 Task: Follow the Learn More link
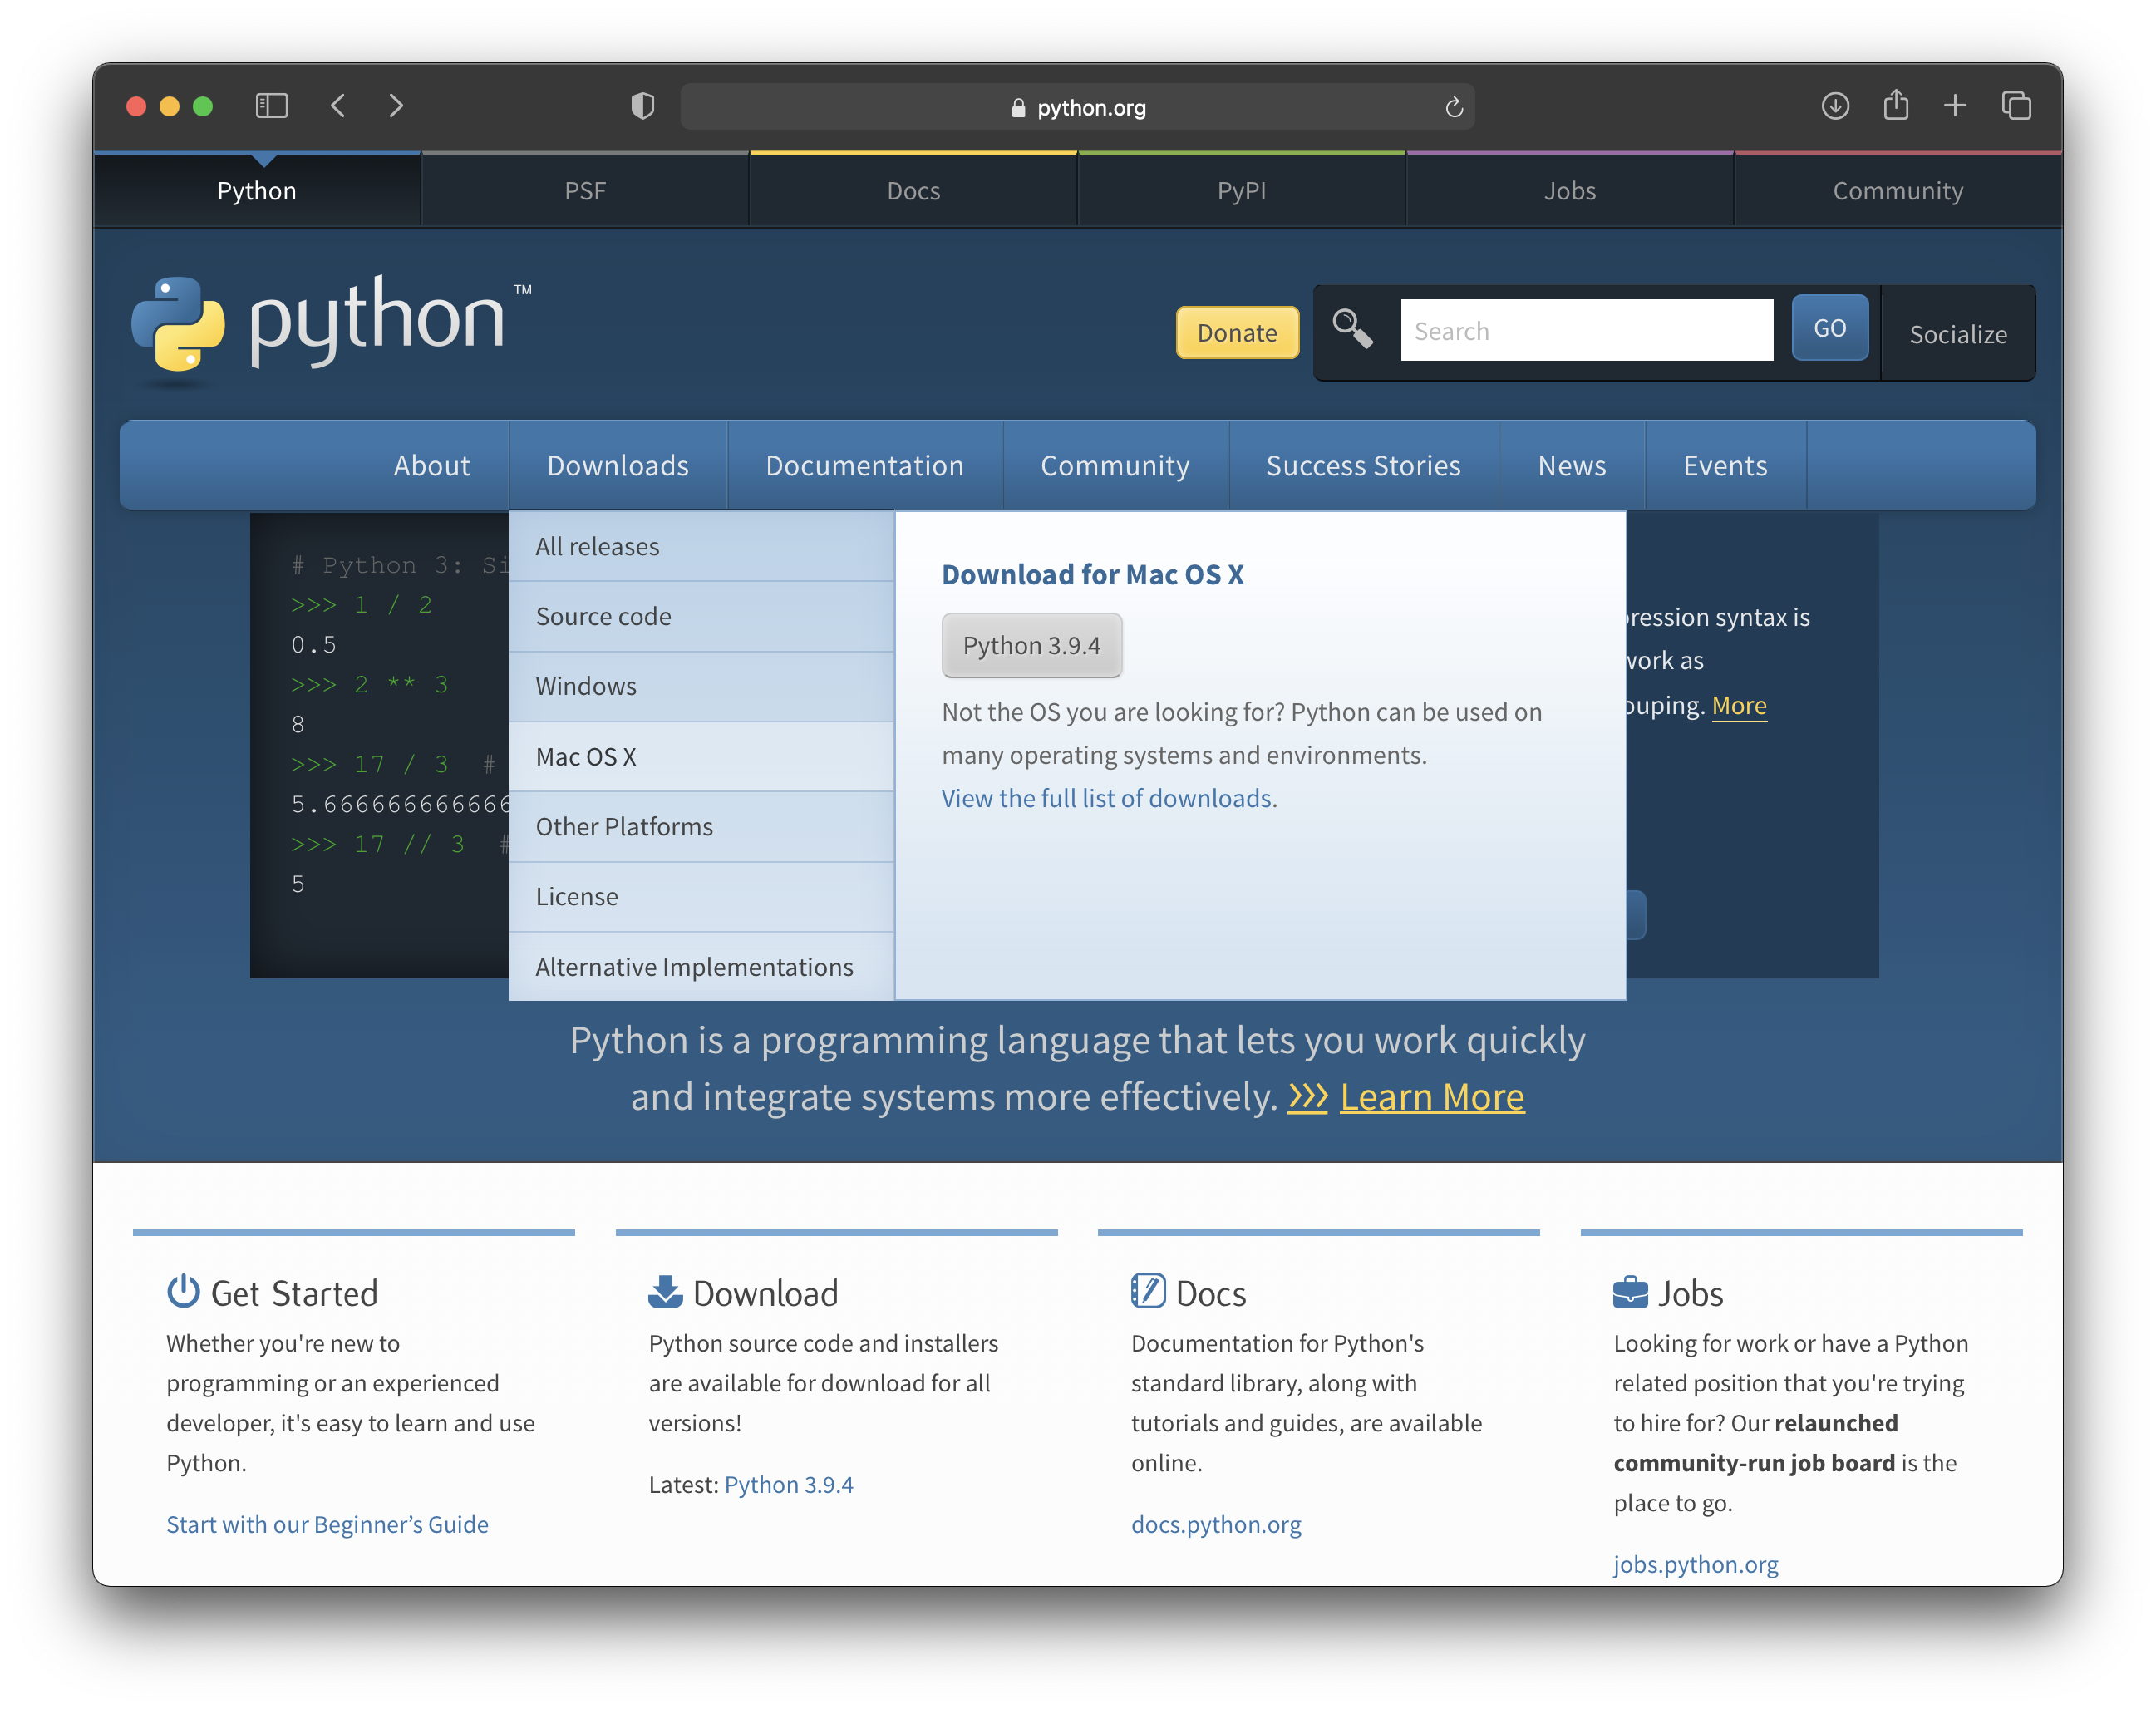tap(1432, 1096)
